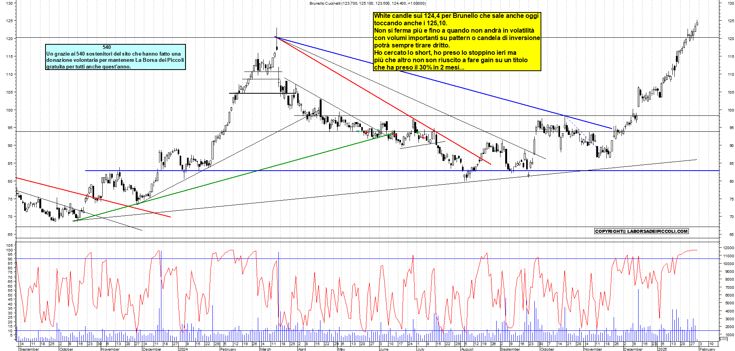Click the 8000 volume scale value

point(729,279)
